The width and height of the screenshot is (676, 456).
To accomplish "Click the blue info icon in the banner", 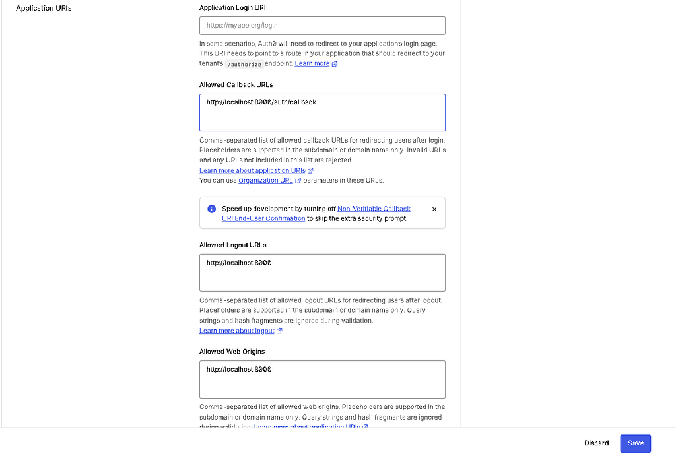I will click(212, 209).
